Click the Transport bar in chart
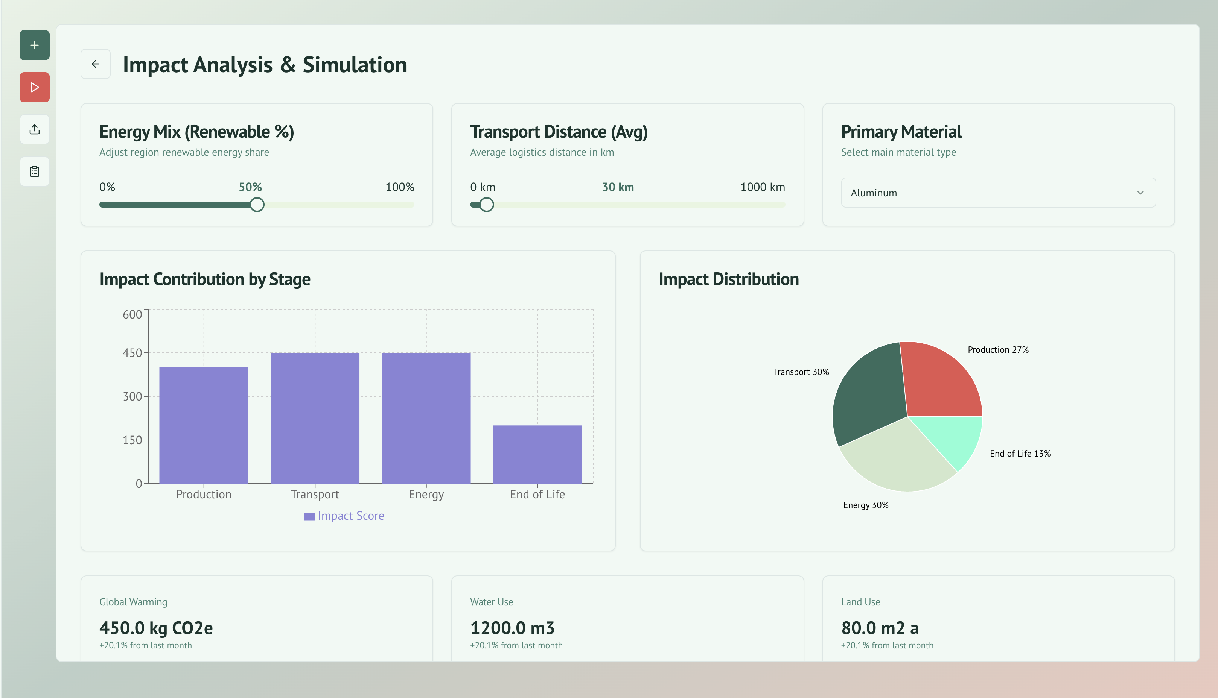The width and height of the screenshot is (1218, 698). click(315, 417)
